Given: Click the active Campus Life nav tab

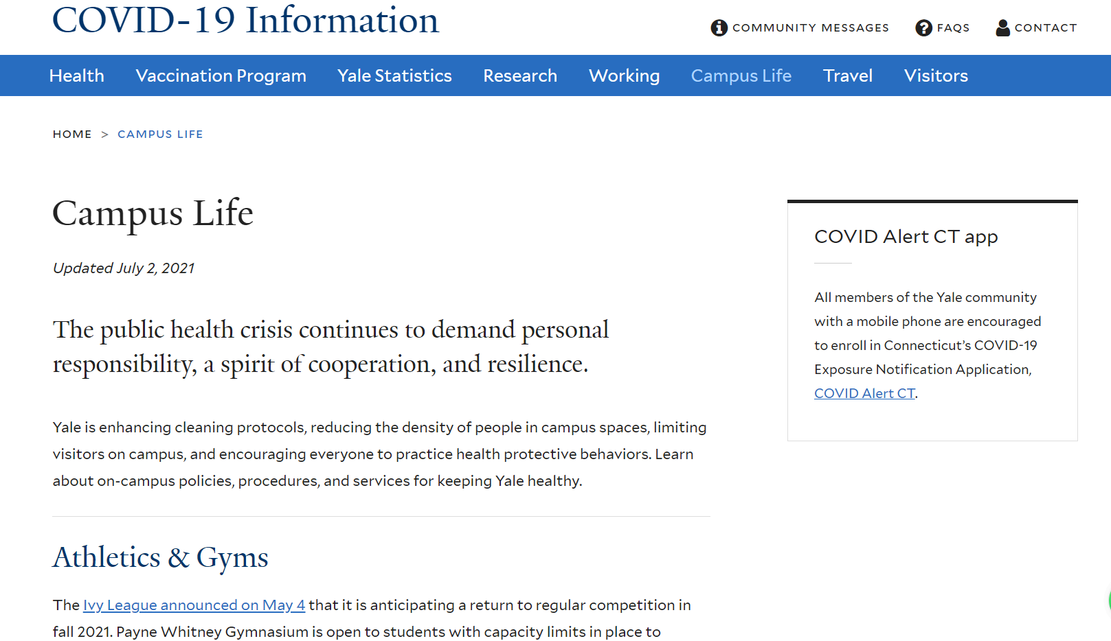Looking at the screenshot, I should [741, 75].
